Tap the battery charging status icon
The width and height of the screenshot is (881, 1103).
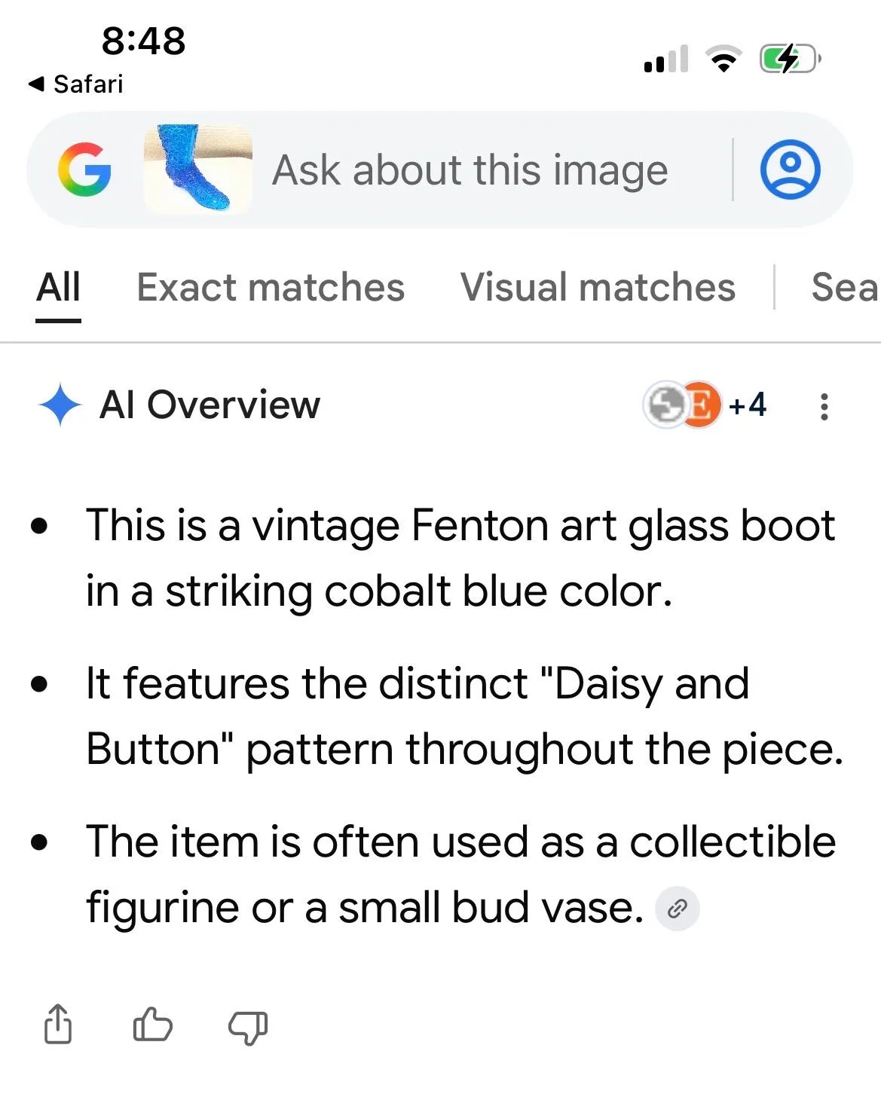(x=789, y=59)
